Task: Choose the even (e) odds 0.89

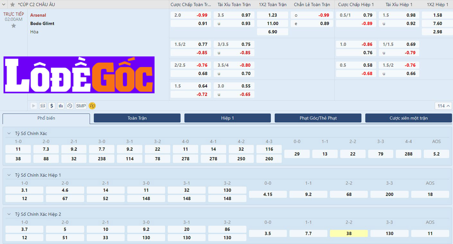Action: (x=312, y=23)
